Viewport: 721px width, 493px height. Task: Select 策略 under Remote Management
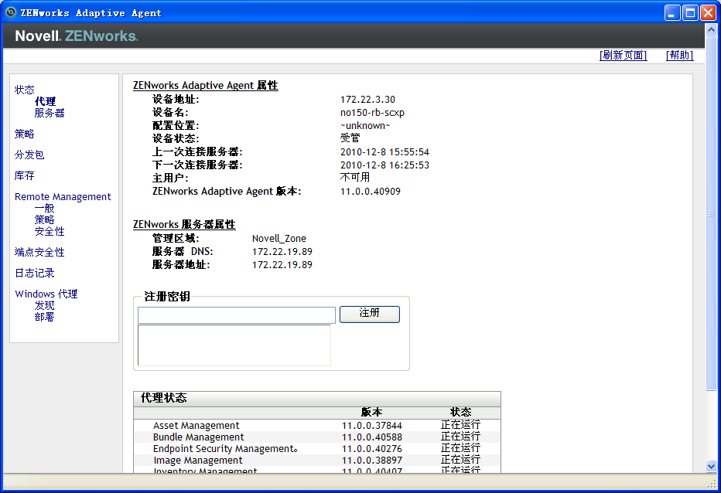point(44,219)
